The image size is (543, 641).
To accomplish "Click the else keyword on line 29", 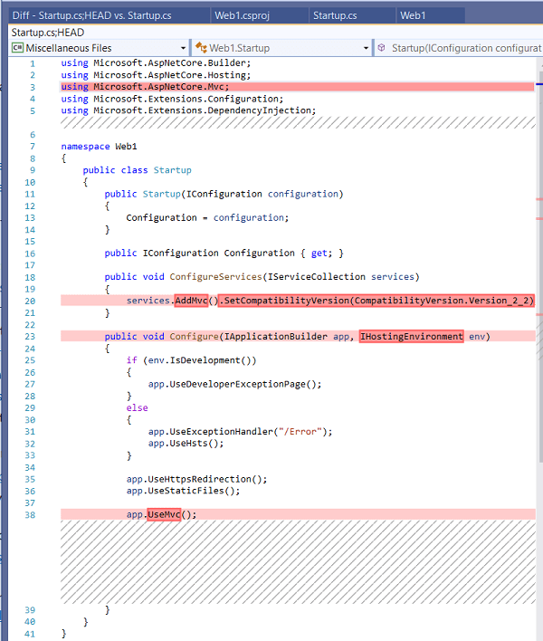I will pos(137,408).
